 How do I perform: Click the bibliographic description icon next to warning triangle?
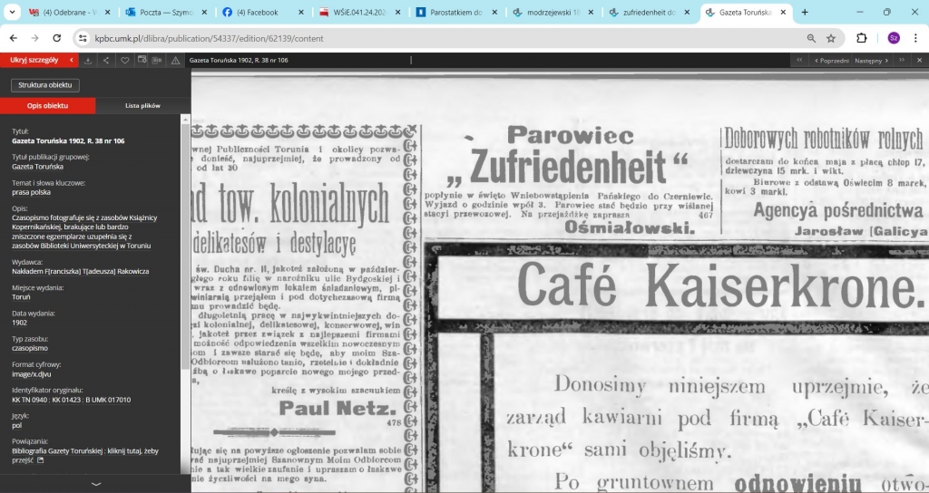pyautogui.click(x=157, y=61)
